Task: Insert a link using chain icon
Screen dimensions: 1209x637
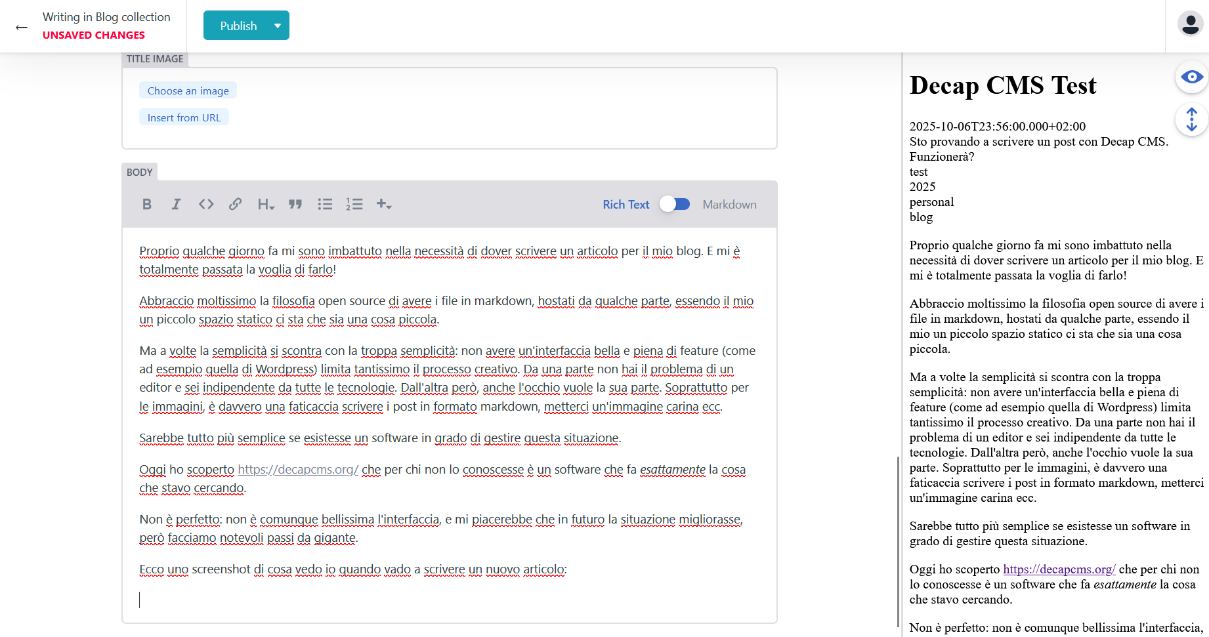Action: click(x=235, y=204)
